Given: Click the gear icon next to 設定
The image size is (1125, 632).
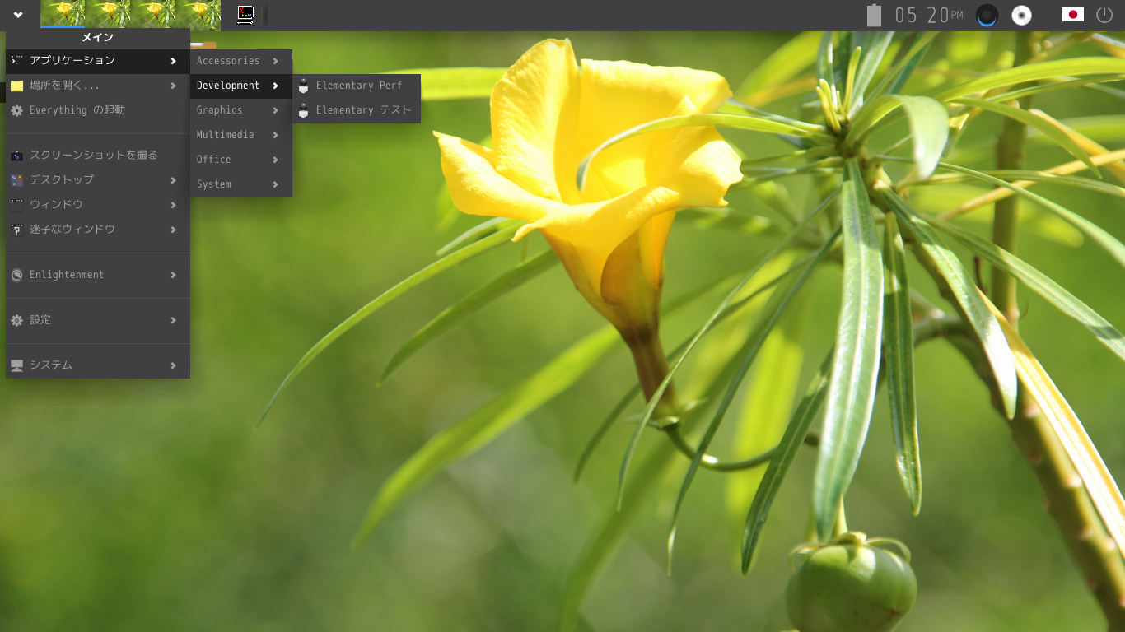Looking at the screenshot, I should pos(16,320).
